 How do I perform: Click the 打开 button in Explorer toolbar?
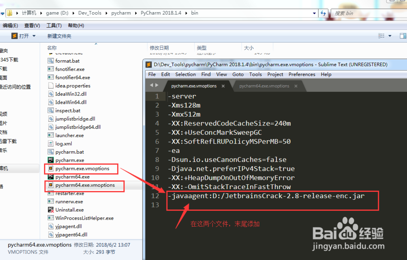pyautogui.click(x=20, y=36)
